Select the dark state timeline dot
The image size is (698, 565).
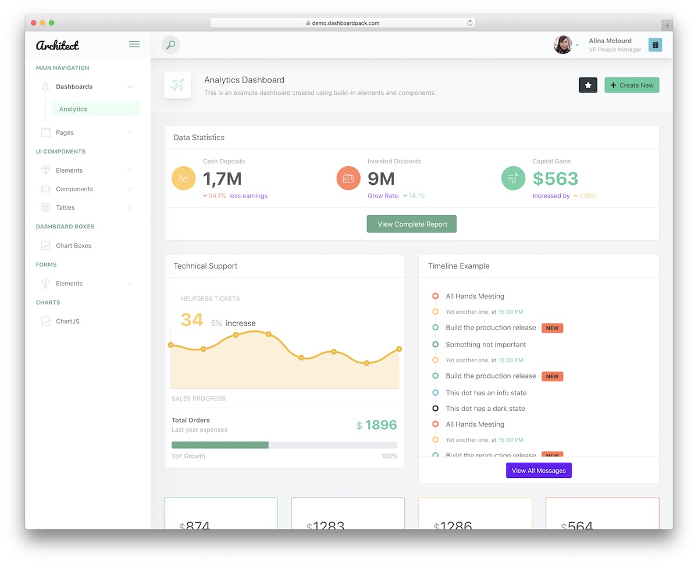(436, 408)
